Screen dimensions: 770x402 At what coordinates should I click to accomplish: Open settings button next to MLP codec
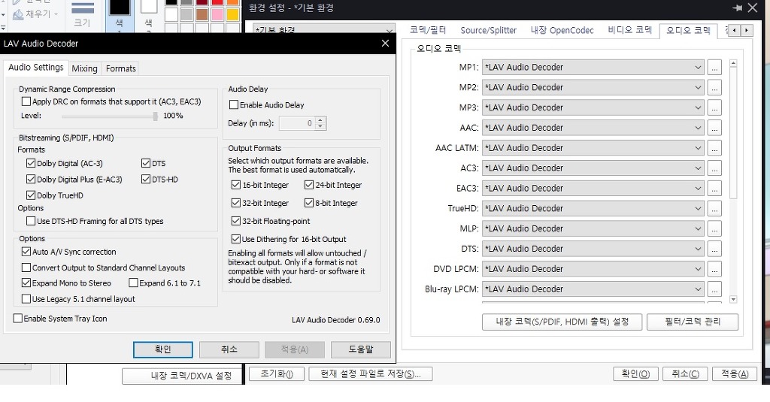coord(714,228)
